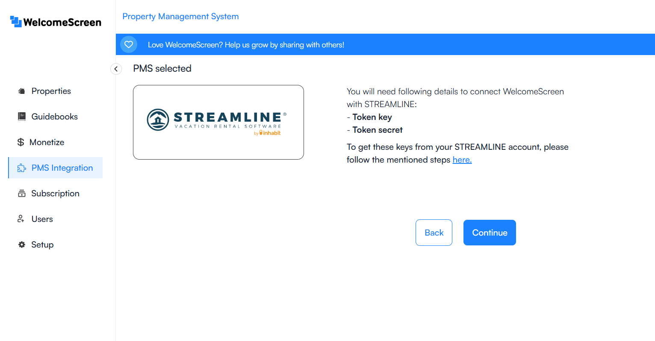The image size is (655, 341).
Task: Open the Guidebooks menu item
Action: tap(56, 117)
